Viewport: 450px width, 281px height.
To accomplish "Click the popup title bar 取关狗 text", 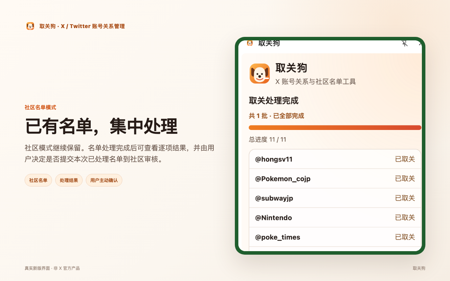I will [x=269, y=44].
